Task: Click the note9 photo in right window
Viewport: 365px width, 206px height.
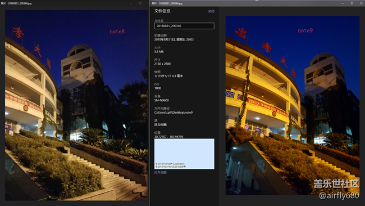Action: (x=293, y=105)
